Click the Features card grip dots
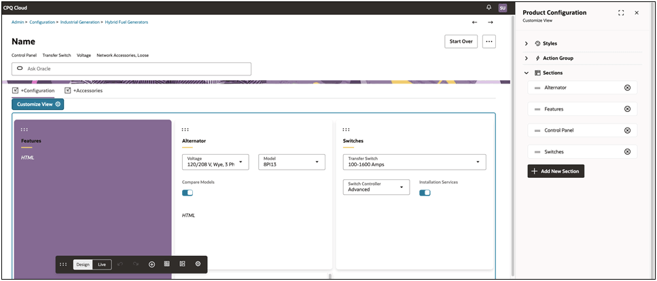Screen dimensions: 657x281 tap(24, 130)
